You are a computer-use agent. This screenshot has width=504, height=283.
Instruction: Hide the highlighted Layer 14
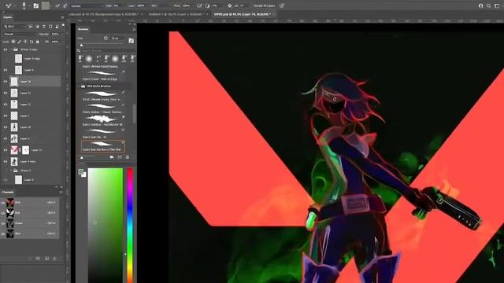pyautogui.click(x=6, y=82)
